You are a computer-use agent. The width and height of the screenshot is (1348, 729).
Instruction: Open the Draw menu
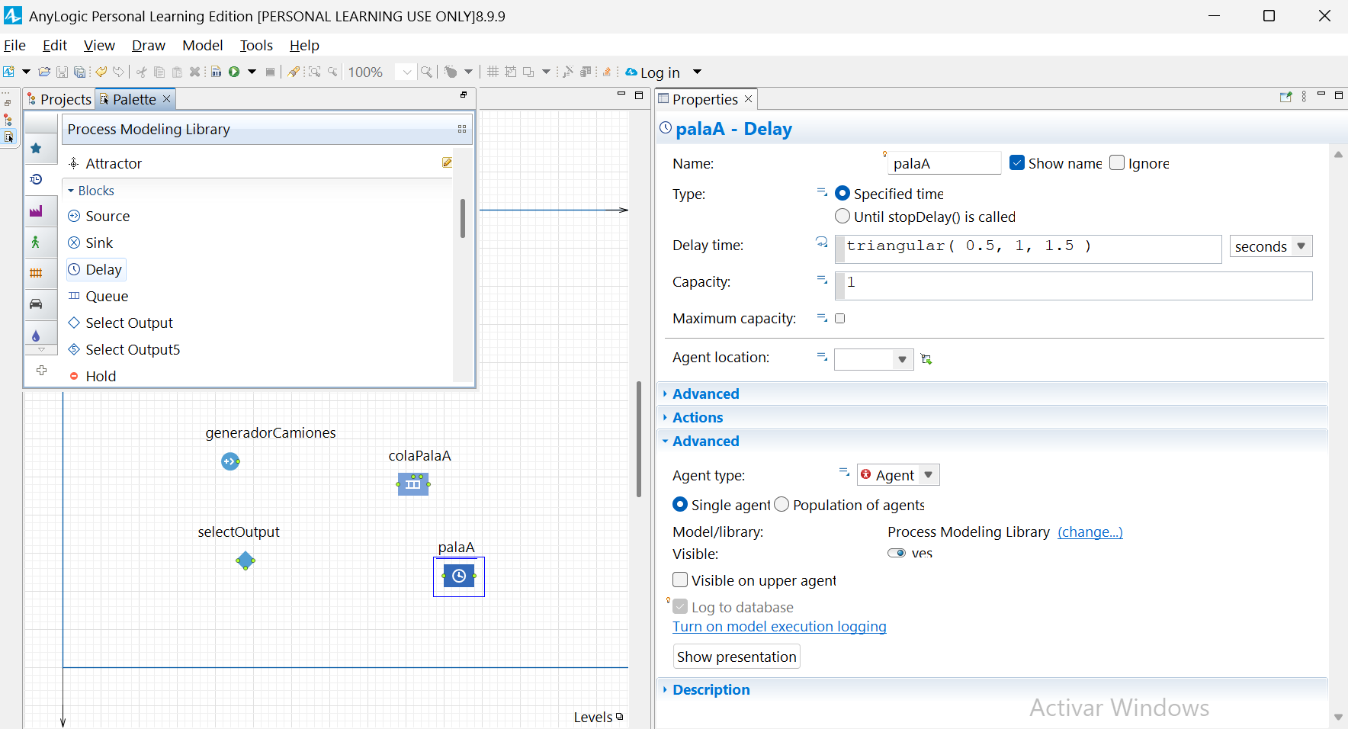click(149, 46)
